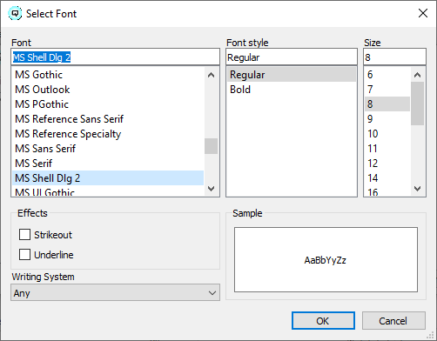
Task: Click the font list scrollbar thumb
Action: (211, 146)
